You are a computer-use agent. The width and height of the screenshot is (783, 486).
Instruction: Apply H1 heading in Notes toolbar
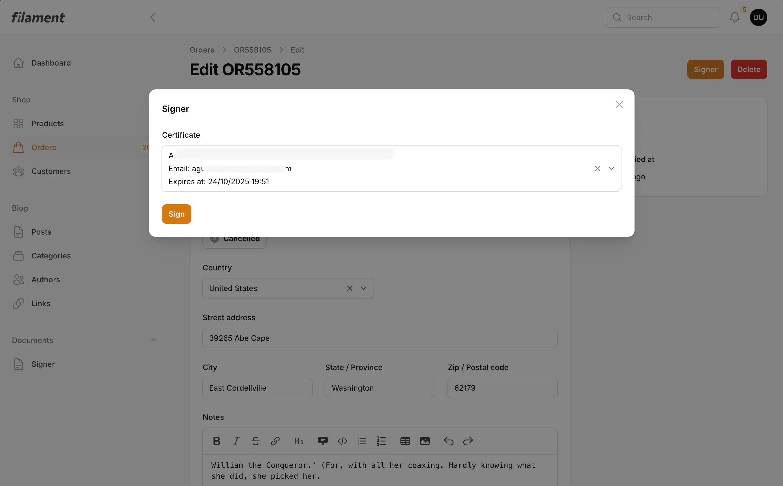(x=299, y=441)
